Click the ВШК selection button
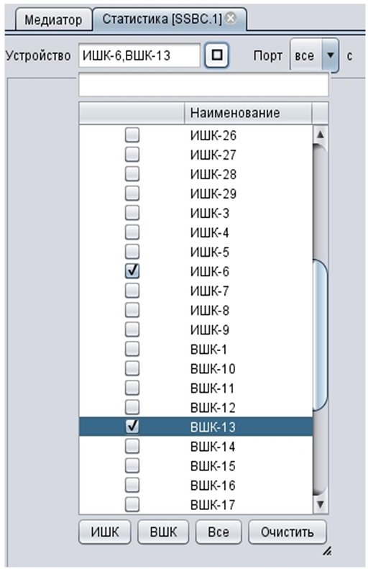The image size is (368, 569). tap(163, 532)
